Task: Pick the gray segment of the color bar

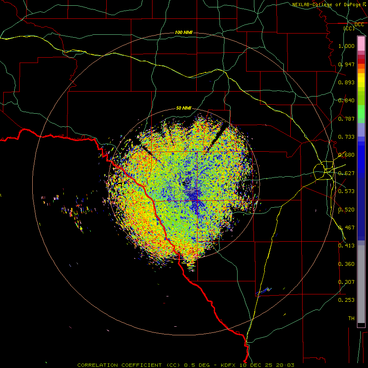Action: click(361, 284)
